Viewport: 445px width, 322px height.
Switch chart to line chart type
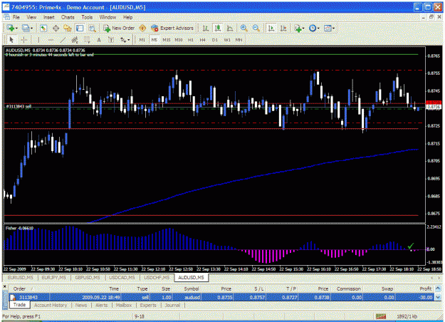(230, 28)
